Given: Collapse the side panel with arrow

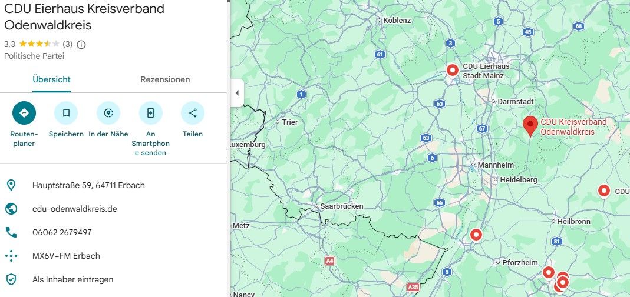Looking at the screenshot, I should point(237,93).
